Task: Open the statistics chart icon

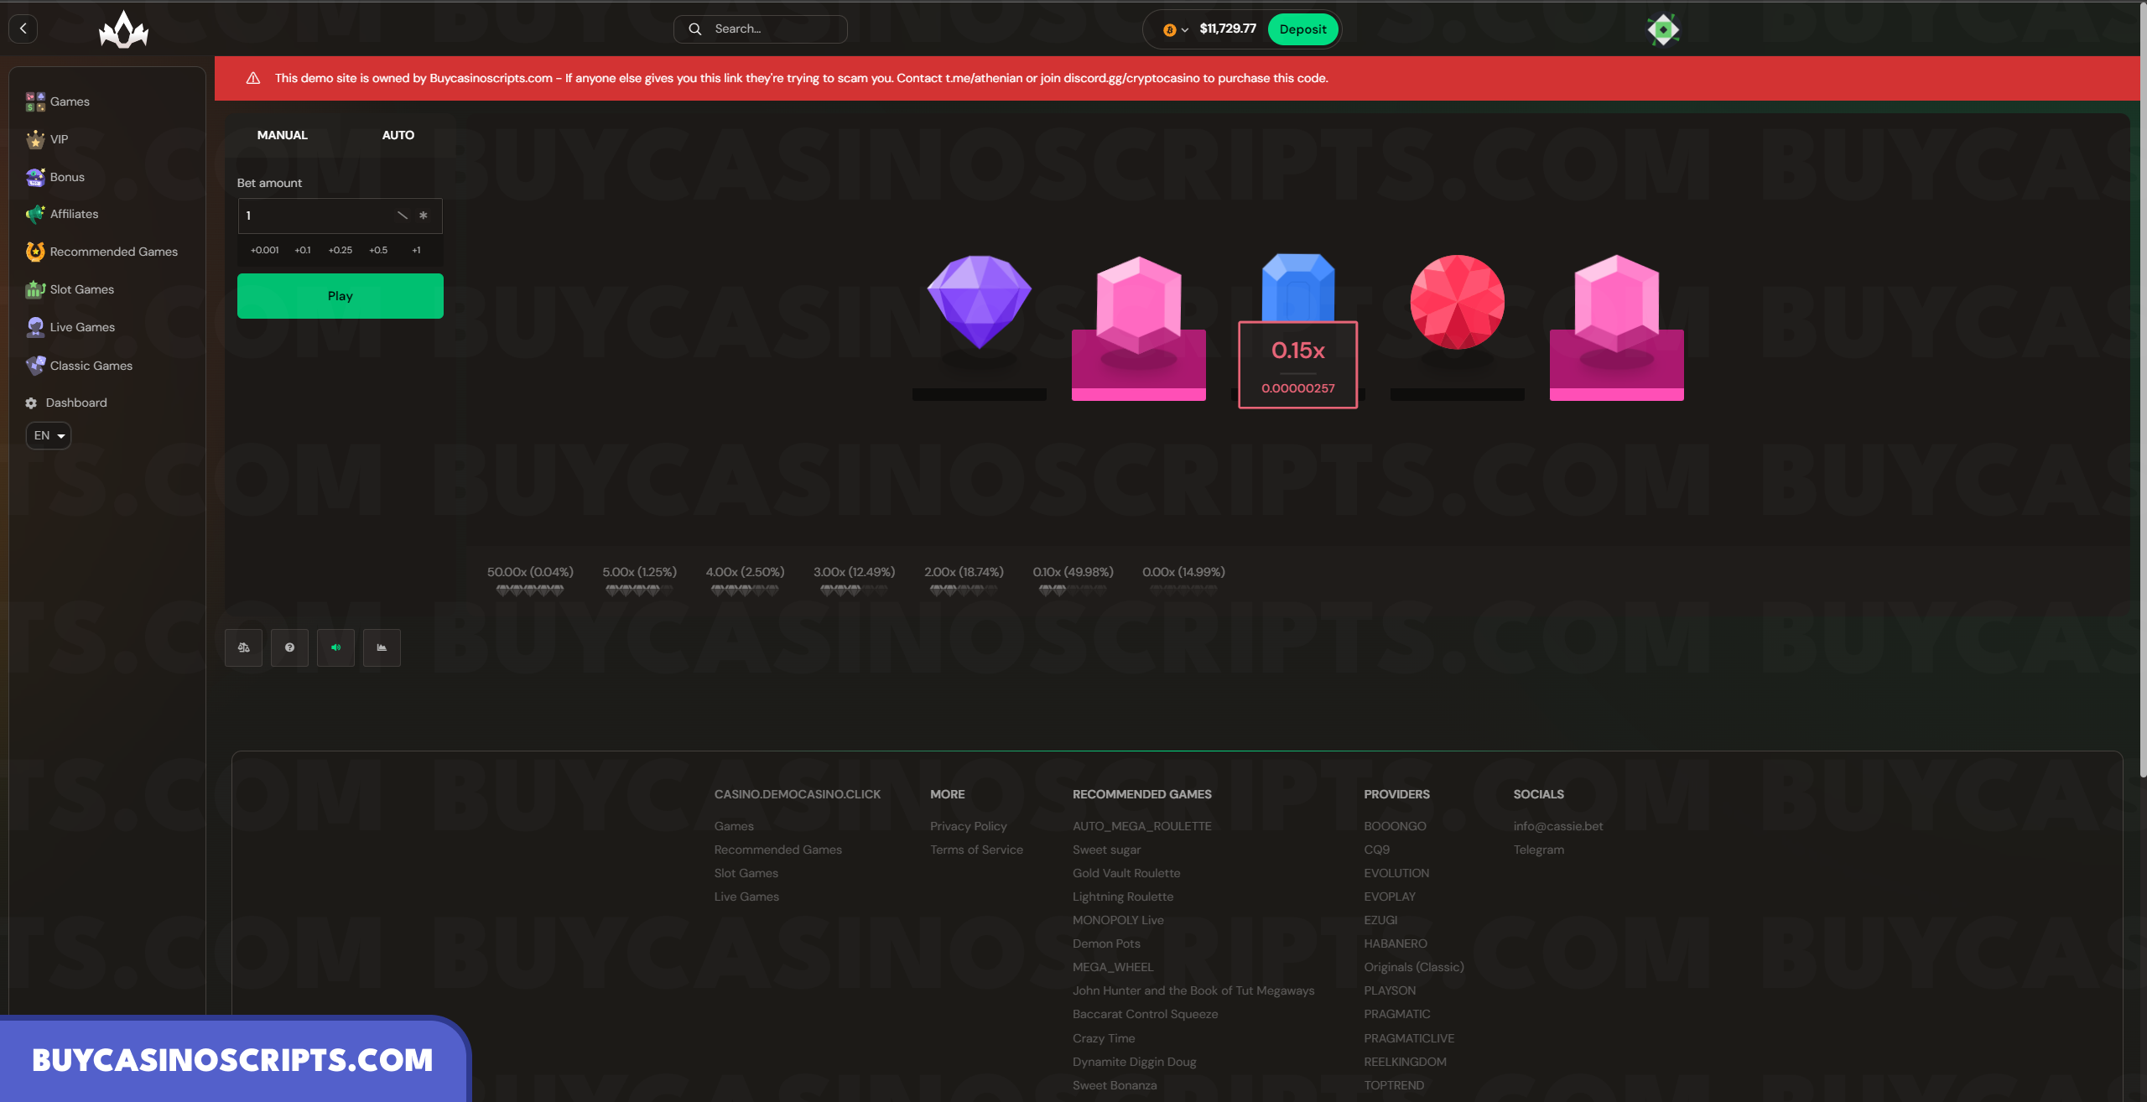Action: coord(382,647)
